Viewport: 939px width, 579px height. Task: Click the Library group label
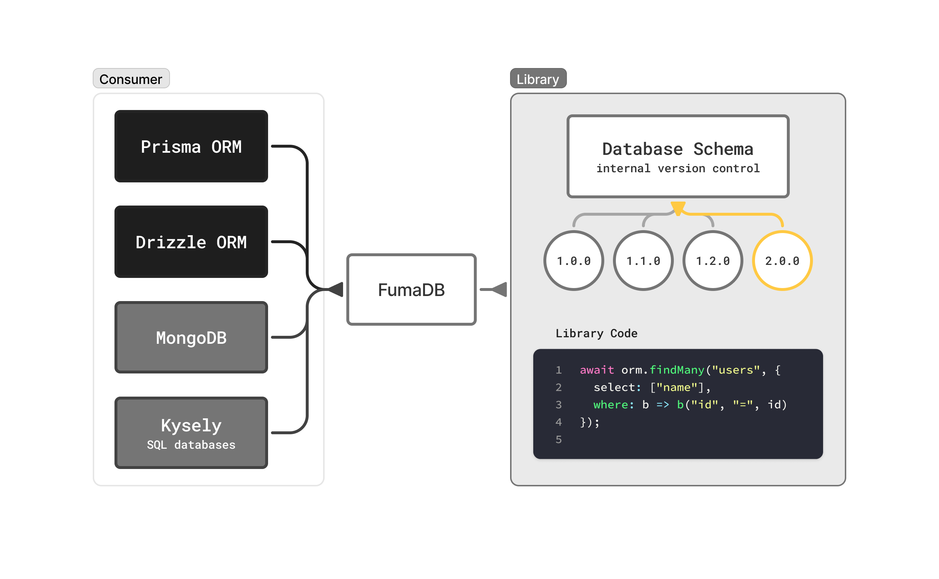(x=538, y=79)
